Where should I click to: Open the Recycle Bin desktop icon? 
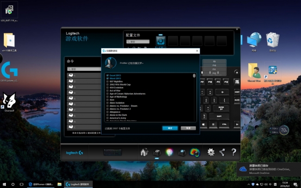click(x=272, y=41)
